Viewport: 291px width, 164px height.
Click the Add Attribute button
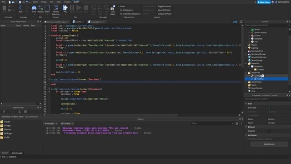[x=269, y=144]
